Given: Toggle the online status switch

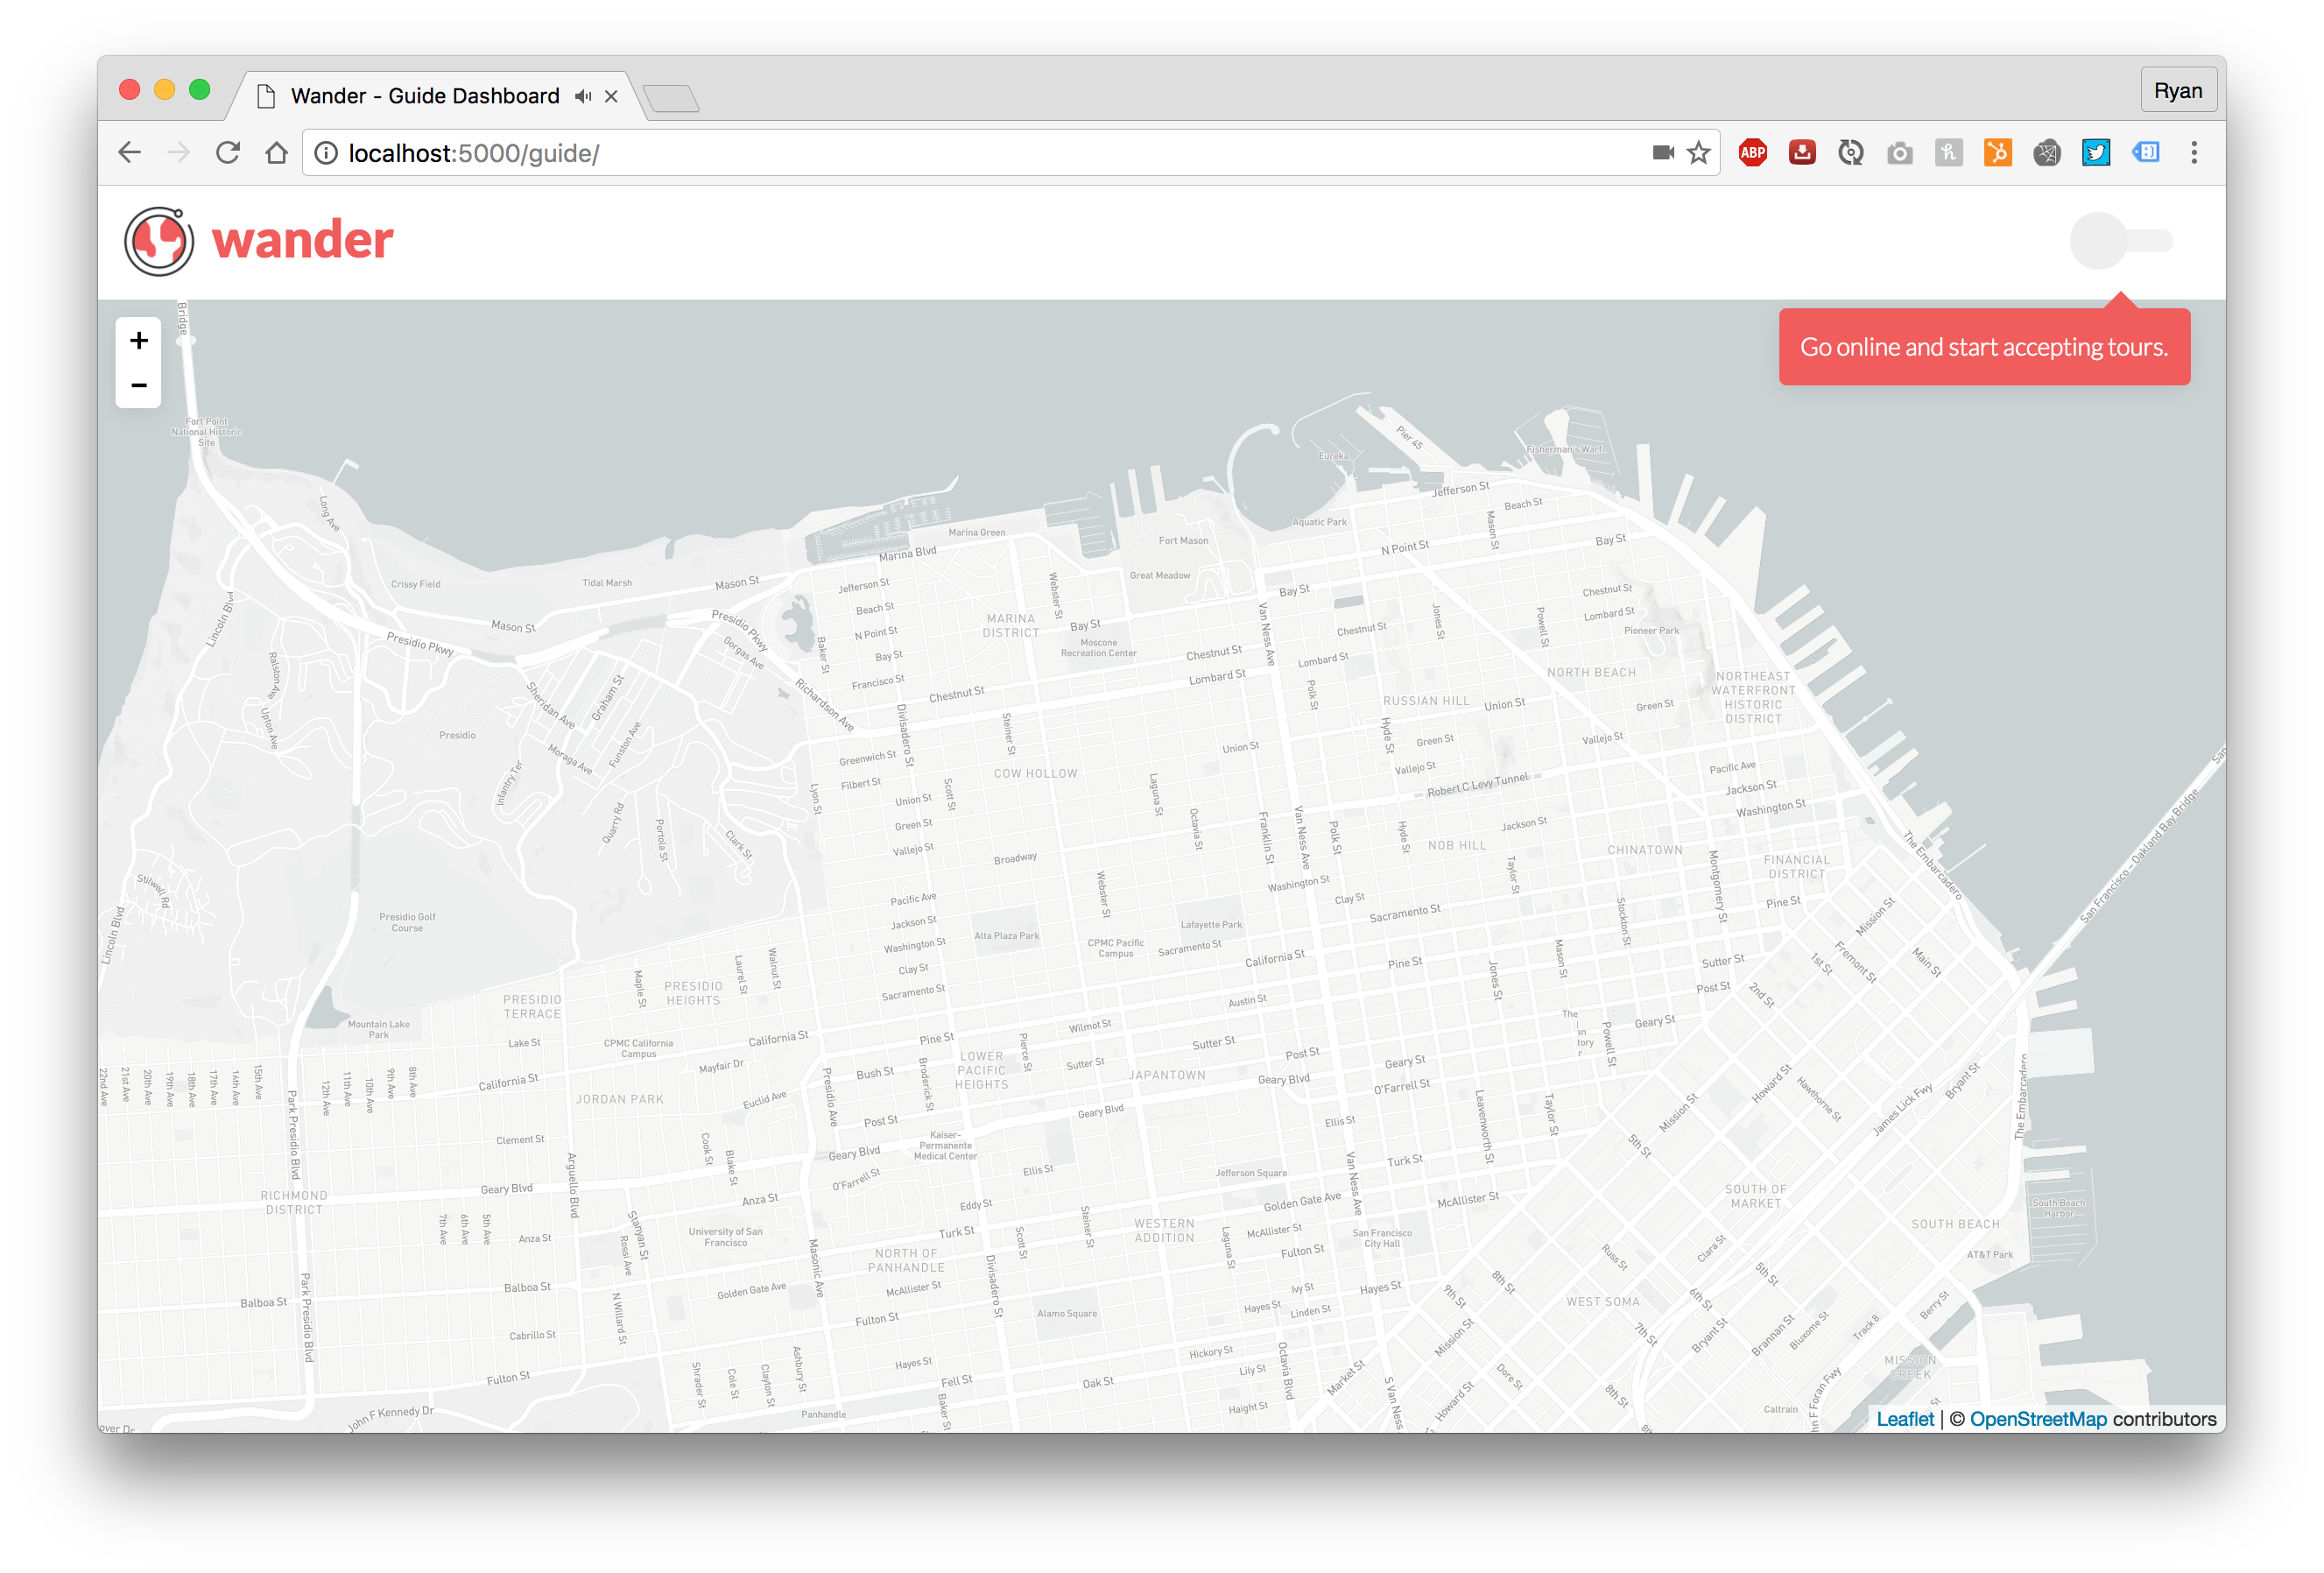Looking at the screenshot, I should (x=2119, y=241).
